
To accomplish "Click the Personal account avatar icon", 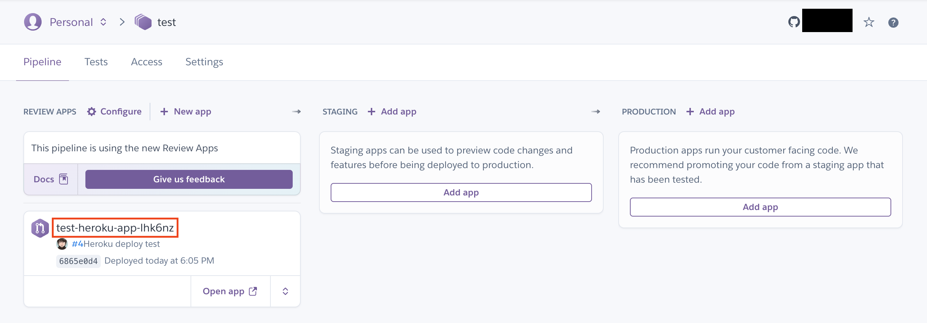I will (x=33, y=22).
